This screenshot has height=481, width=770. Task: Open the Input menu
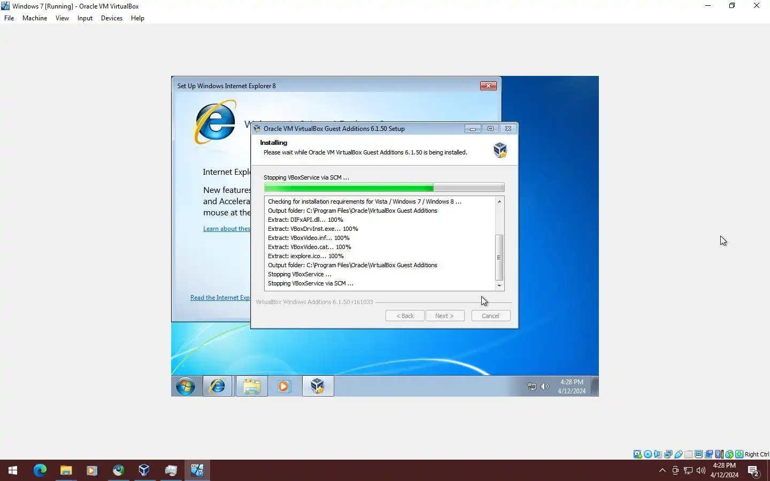pyautogui.click(x=85, y=18)
